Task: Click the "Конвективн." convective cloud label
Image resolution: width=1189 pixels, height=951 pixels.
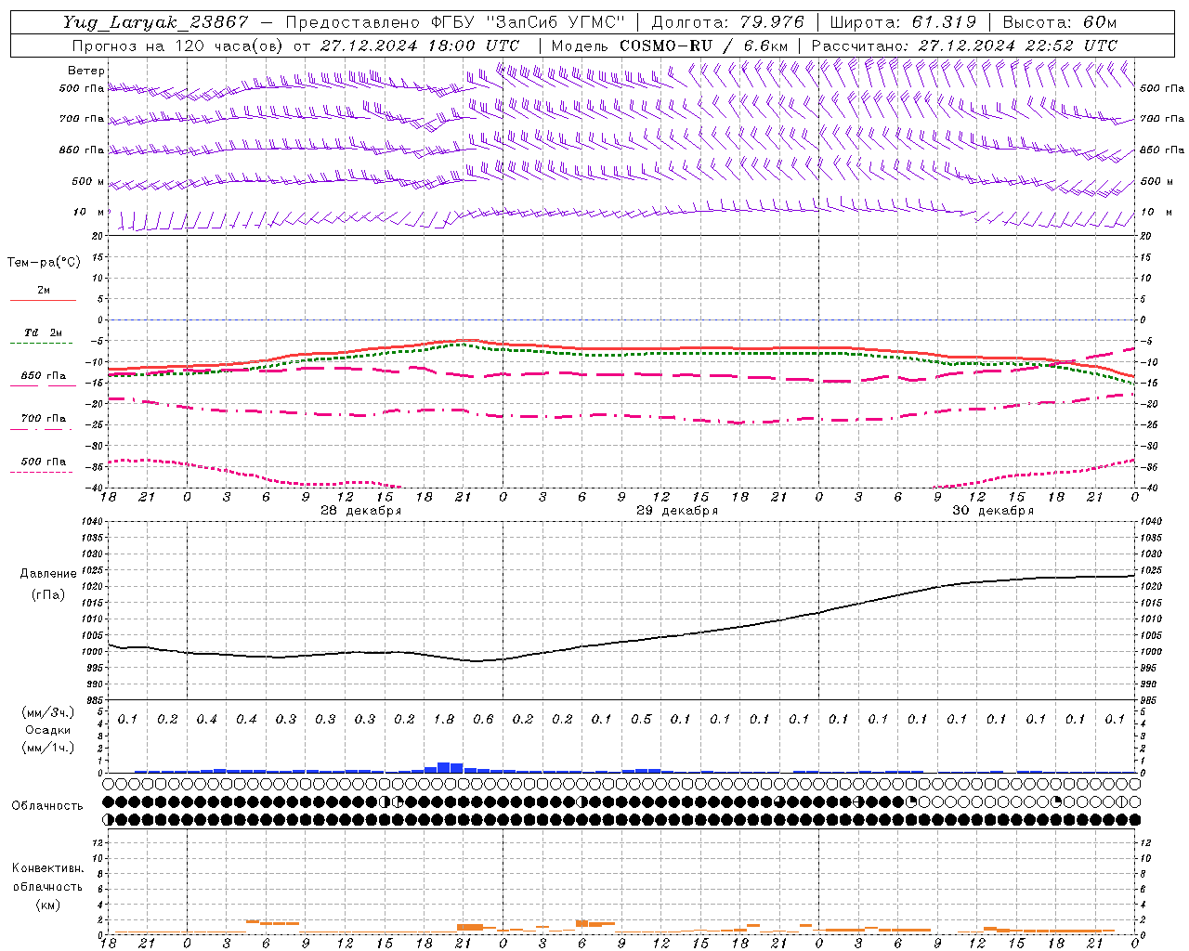Action: 48,868
